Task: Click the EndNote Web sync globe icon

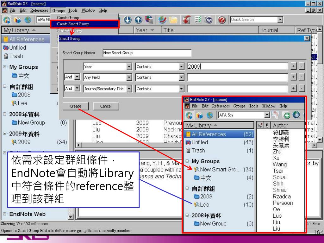Action: (x=162, y=20)
